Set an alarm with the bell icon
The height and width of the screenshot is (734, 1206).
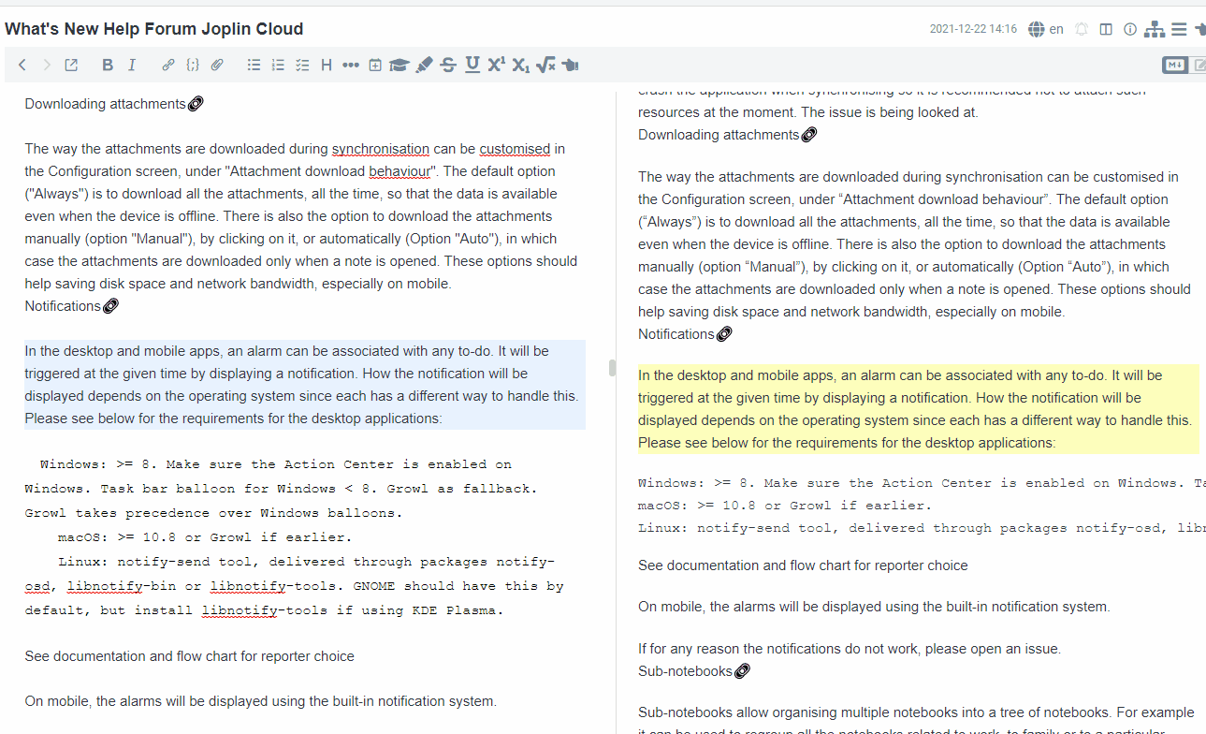1082,29
